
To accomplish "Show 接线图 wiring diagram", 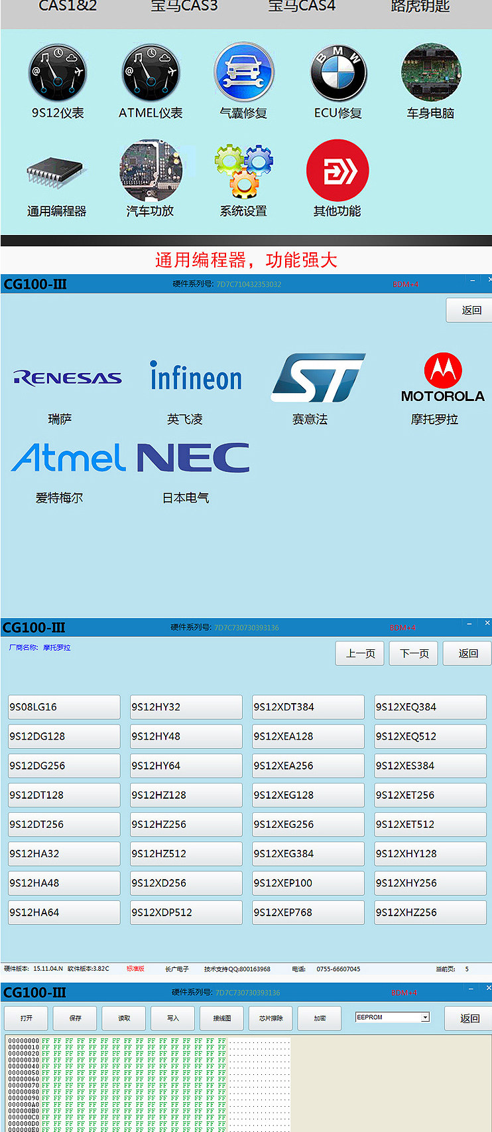I will coord(222,1018).
